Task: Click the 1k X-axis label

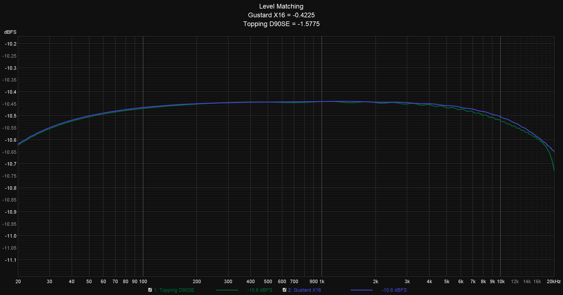Action: [x=322, y=282]
